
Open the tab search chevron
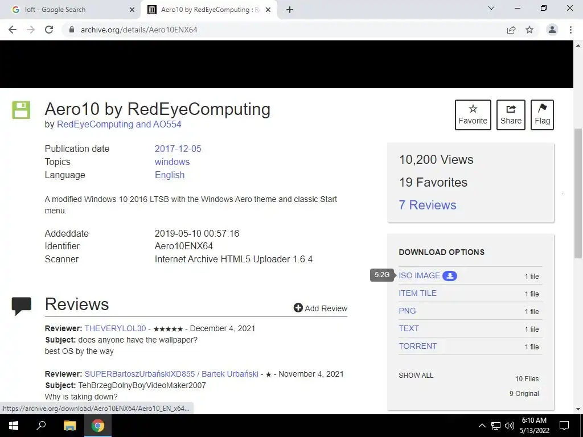(491, 8)
